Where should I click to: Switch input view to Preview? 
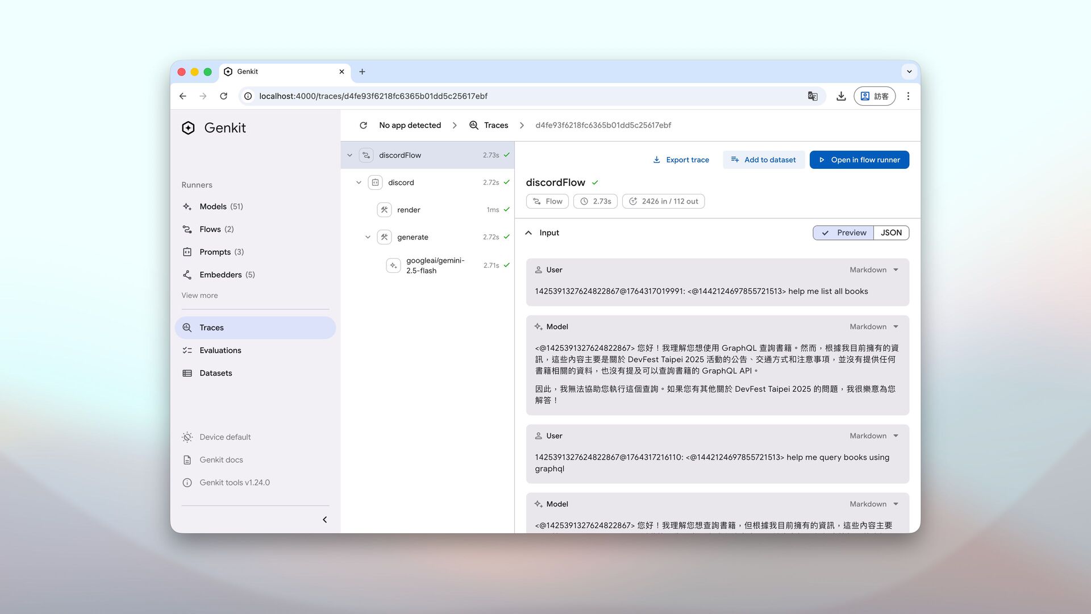pyautogui.click(x=844, y=233)
